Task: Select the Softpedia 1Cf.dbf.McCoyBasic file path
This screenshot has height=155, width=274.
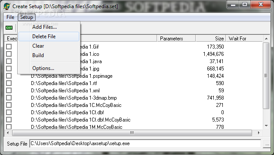Action: (x=81, y=120)
